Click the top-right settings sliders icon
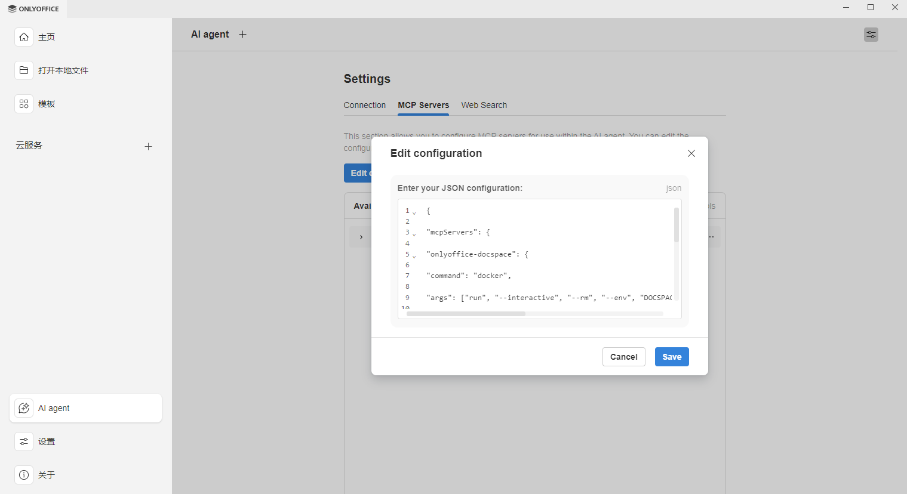The width and height of the screenshot is (907, 494). [x=871, y=35]
